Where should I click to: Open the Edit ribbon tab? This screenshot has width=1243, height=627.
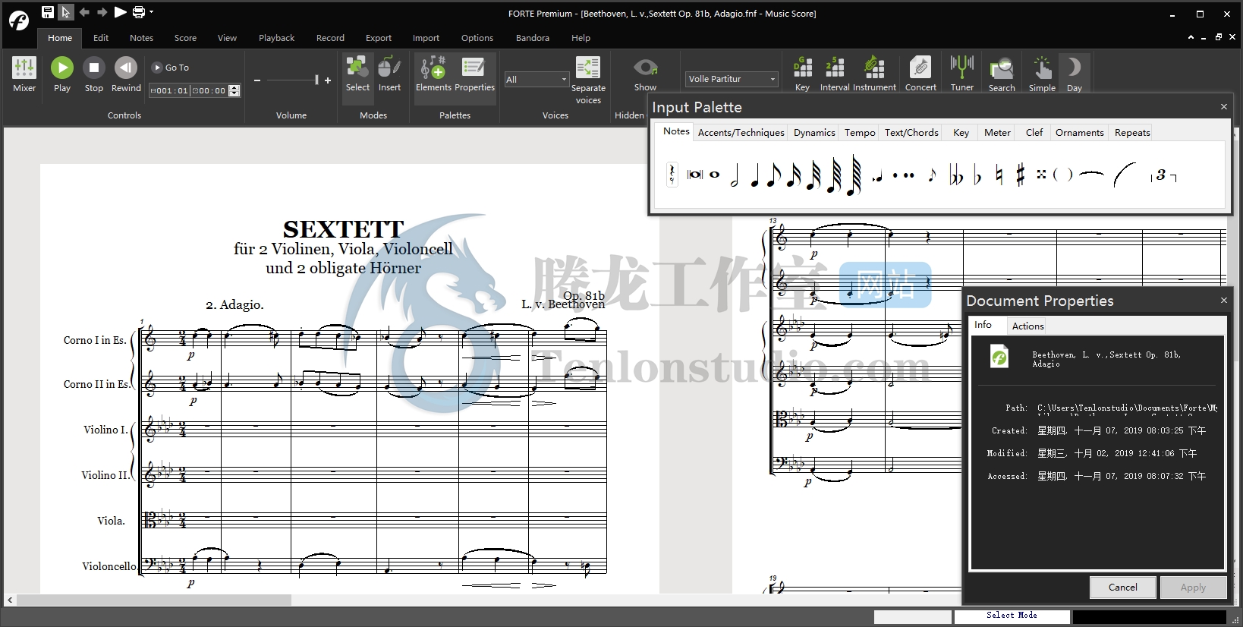coord(101,38)
